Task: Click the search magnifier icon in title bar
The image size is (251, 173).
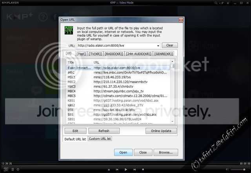Action: click(x=216, y=3)
